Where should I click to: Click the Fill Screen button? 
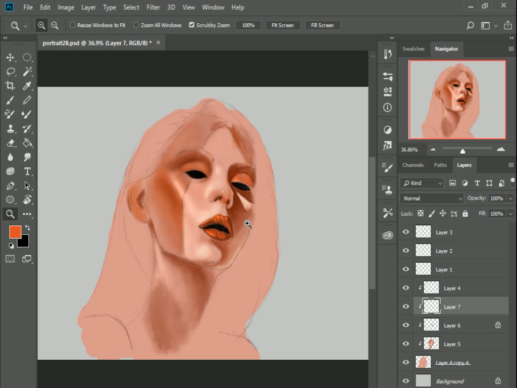322,25
